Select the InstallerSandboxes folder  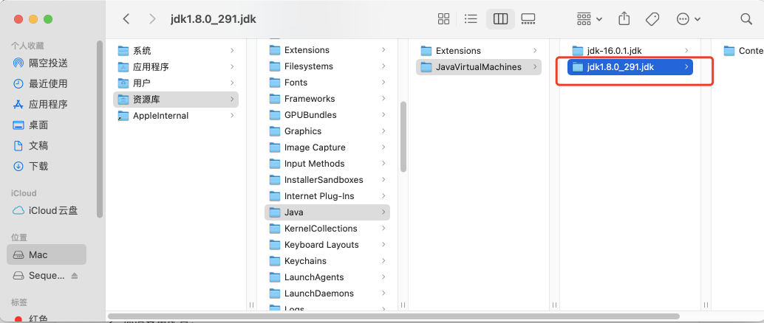(327, 180)
